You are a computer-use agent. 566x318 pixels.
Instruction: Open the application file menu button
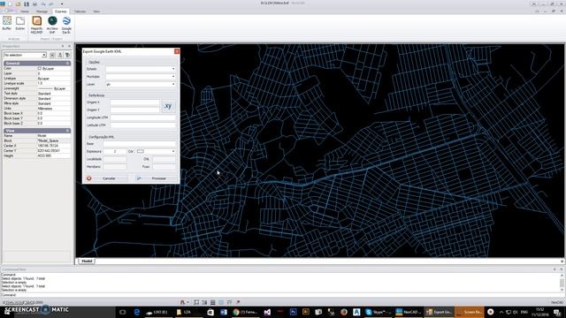pyautogui.click(x=9, y=11)
